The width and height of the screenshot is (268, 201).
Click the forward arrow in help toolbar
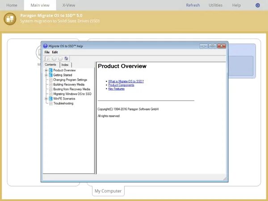pos(60,59)
